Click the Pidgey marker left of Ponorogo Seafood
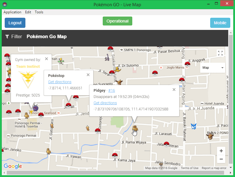 pos(27,115)
